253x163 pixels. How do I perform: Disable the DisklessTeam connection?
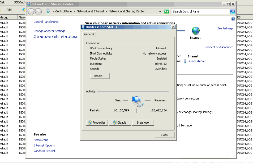pyautogui.click(x=120, y=123)
